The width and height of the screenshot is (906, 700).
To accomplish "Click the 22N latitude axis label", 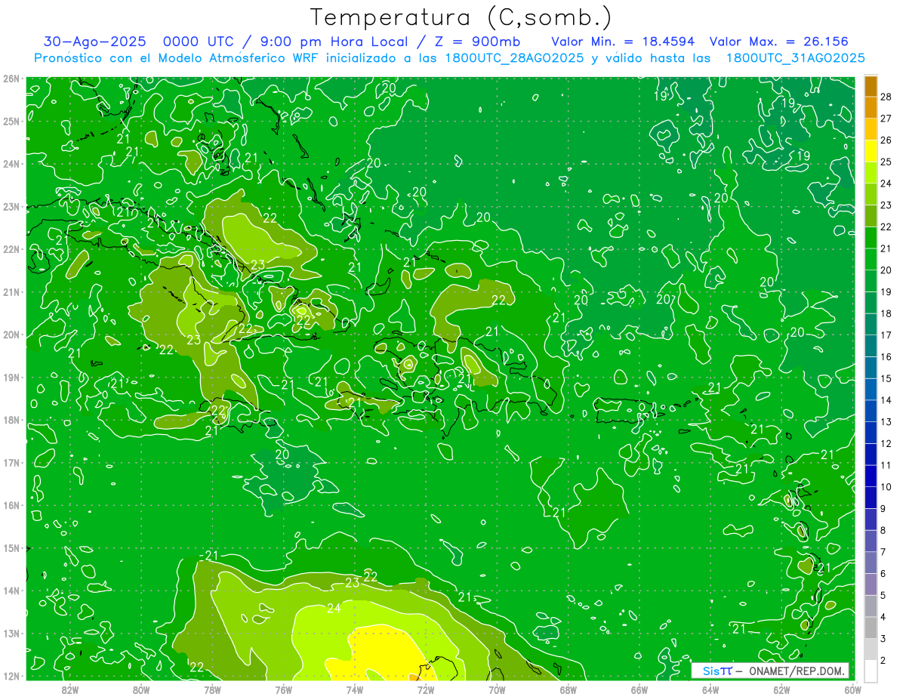I will pos(11,249).
